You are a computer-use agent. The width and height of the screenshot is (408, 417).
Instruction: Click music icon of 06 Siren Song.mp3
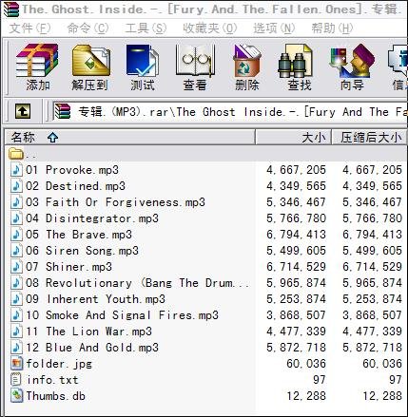click(x=16, y=251)
